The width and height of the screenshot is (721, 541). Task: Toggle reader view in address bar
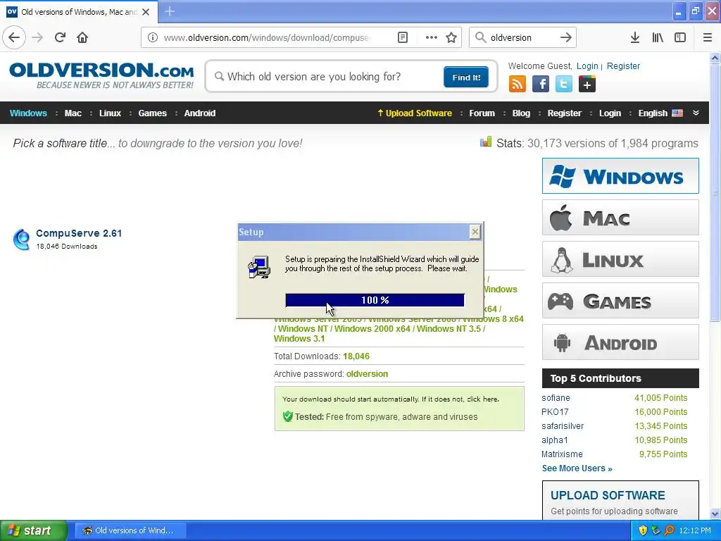tap(402, 37)
